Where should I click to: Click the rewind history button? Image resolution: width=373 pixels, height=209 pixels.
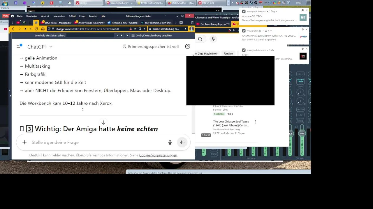click(x=25, y=29)
